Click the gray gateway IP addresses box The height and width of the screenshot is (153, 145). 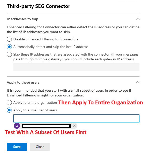click(76, 67)
